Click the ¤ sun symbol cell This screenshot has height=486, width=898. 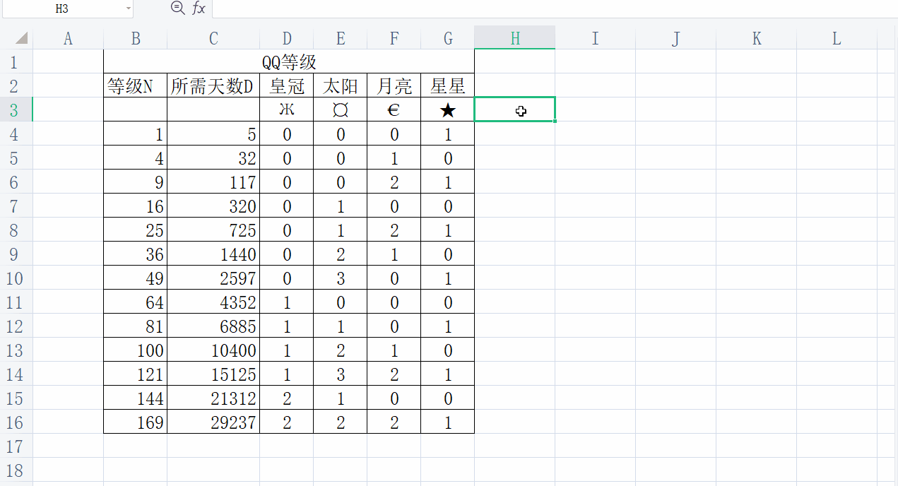pyautogui.click(x=340, y=110)
